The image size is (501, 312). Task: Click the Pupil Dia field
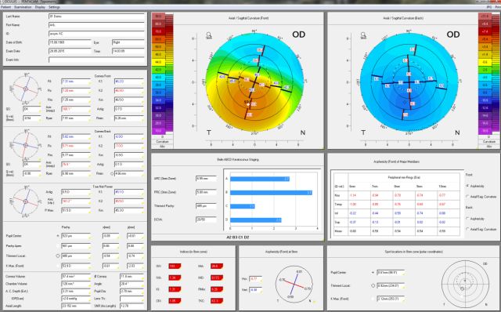pos(132,291)
